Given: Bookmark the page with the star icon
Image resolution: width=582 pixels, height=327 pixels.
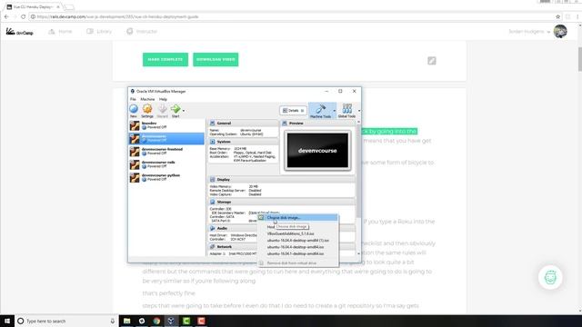Looking at the screenshot, I should (x=557, y=16).
